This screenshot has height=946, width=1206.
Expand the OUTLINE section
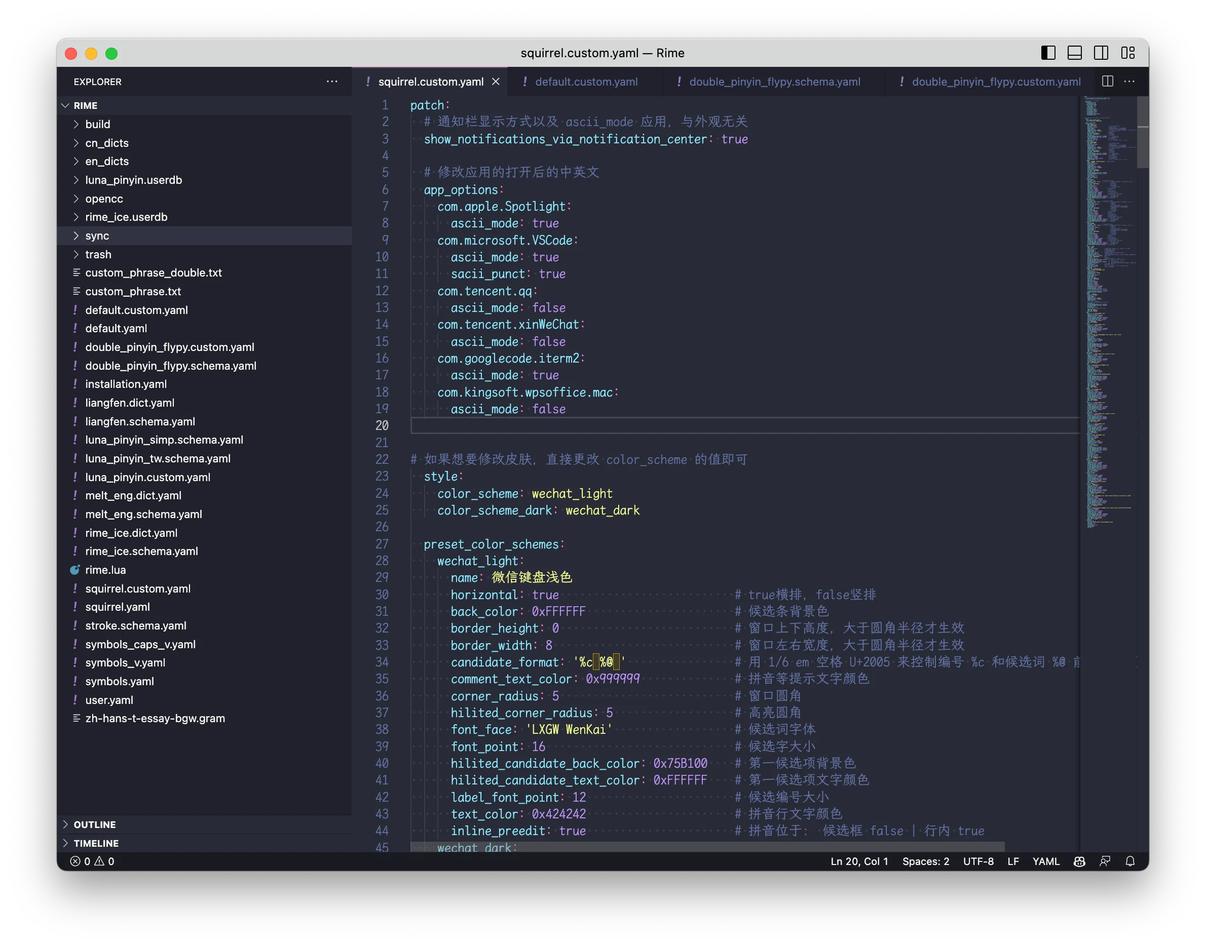click(x=205, y=824)
